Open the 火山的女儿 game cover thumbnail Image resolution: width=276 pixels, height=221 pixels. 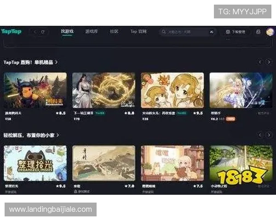(172, 90)
